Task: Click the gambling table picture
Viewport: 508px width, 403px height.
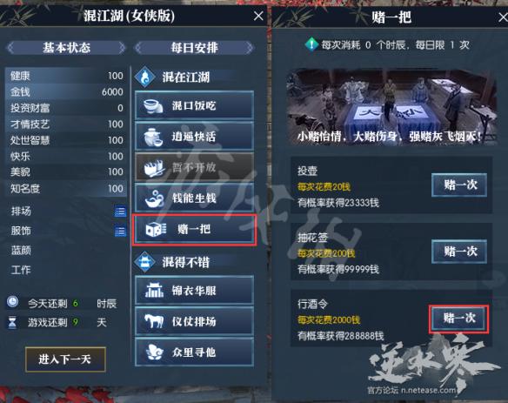Action: [391, 106]
